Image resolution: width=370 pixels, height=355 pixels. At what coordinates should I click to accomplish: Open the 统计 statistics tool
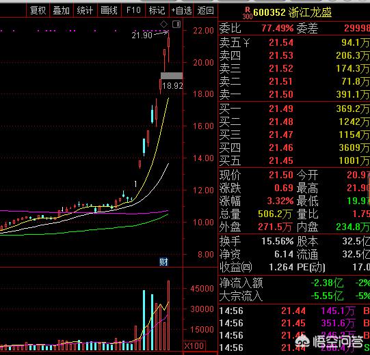tap(85, 11)
